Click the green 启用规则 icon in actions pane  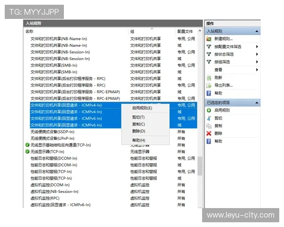[x=209, y=110]
